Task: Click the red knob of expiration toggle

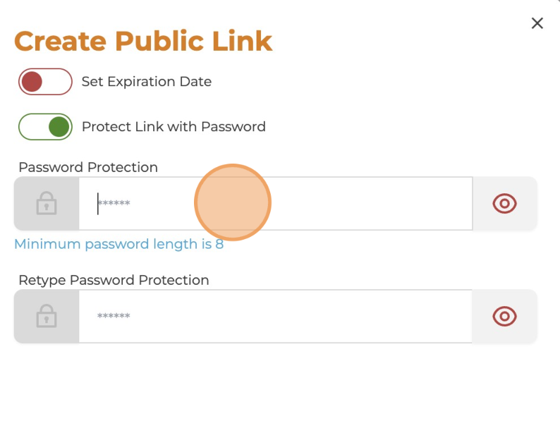Action: pos(32,81)
